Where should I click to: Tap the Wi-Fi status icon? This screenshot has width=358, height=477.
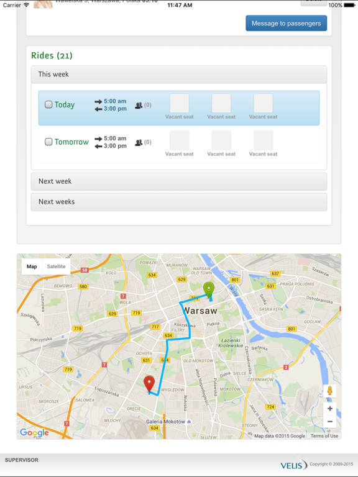click(27, 5)
